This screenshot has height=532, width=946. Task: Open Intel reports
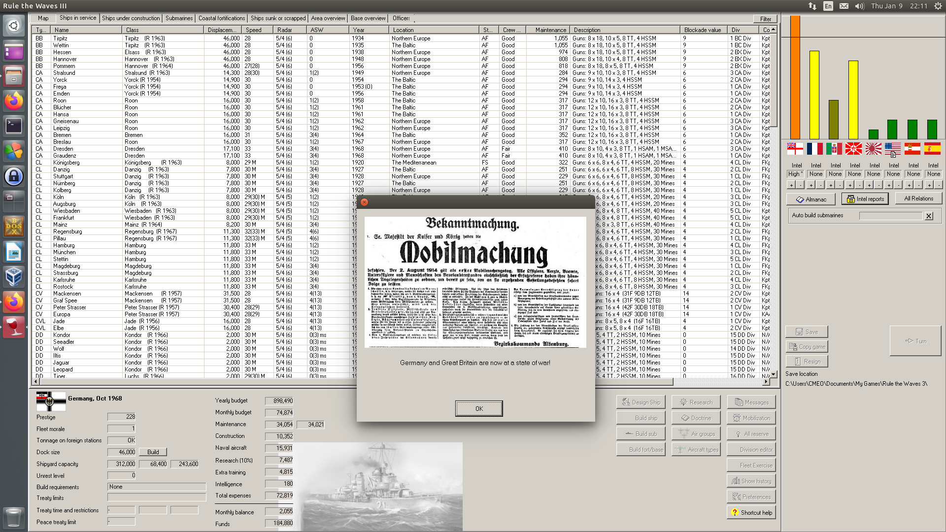point(865,199)
